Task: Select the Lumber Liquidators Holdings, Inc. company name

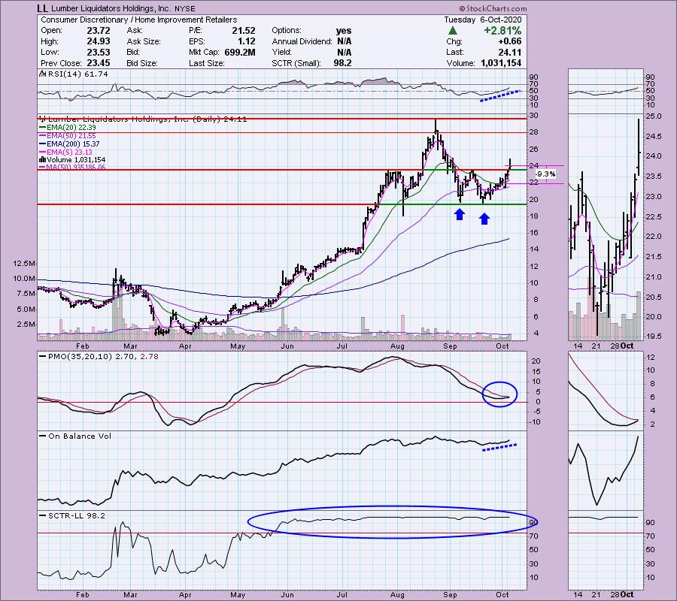Action: pos(111,8)
